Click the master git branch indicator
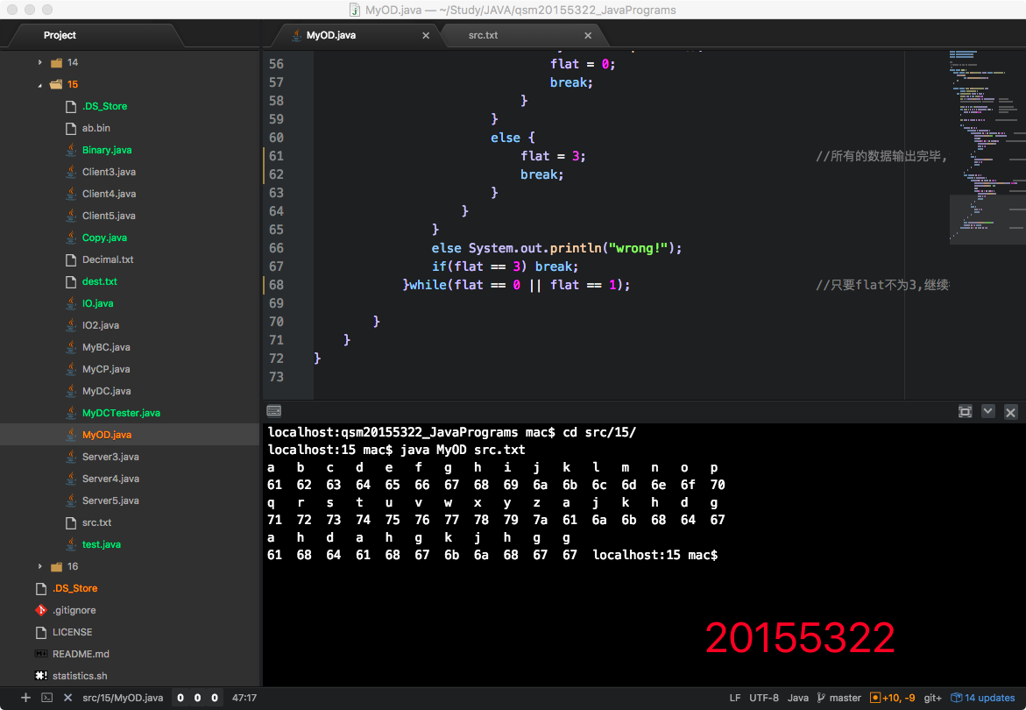Viewport: 1026px width, 710px height. (x=838, y=698)
